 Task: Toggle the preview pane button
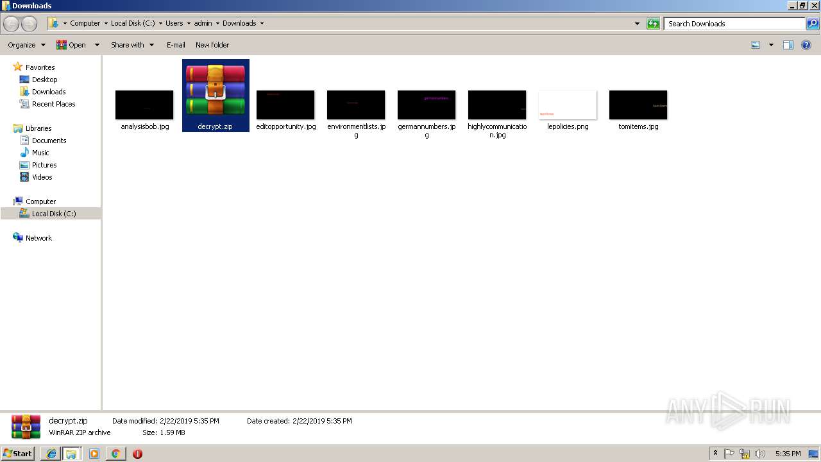[x=788, y=45]
